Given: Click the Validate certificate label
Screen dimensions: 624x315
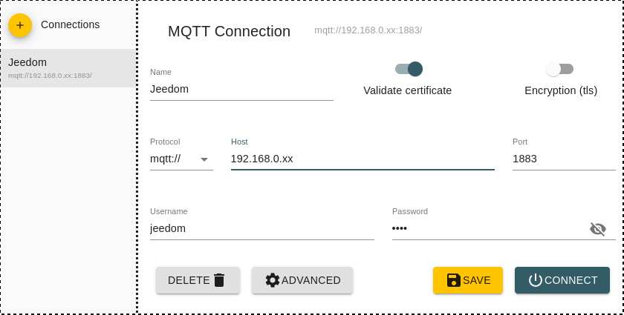Looking at the screenshot, I should (x=407, y=90).
